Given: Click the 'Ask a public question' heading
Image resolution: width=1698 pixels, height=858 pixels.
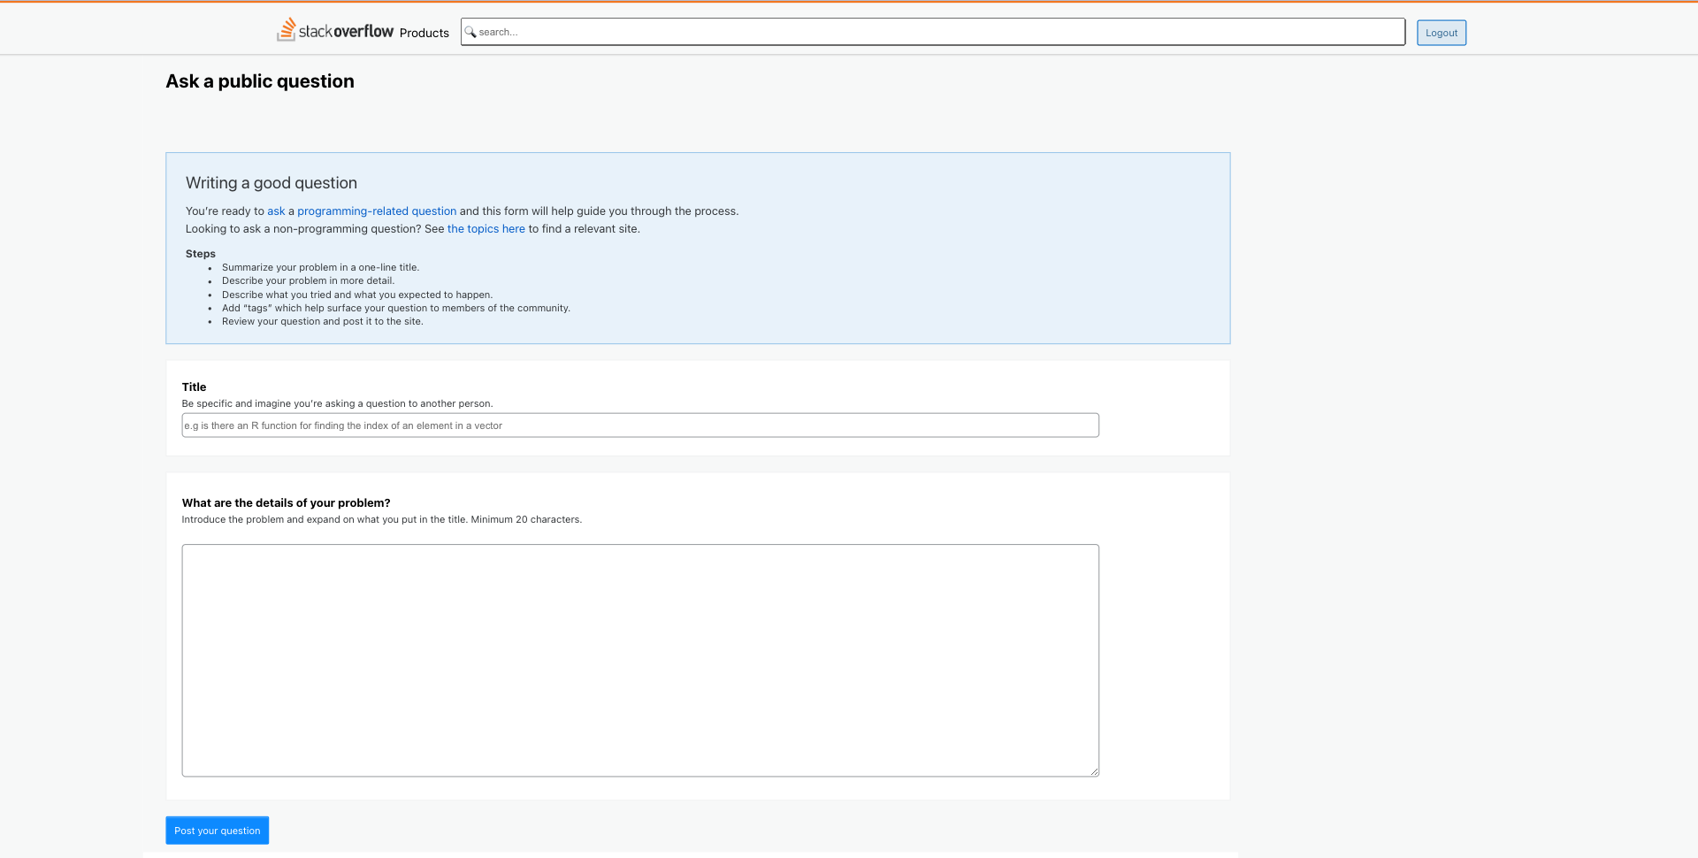Looking at the screenshot, I should coord(260,81).
